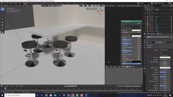This screenshot has width=173, height=97.
Task: Click the Blender logo menu icon
Action: click(x=2, y=3)
